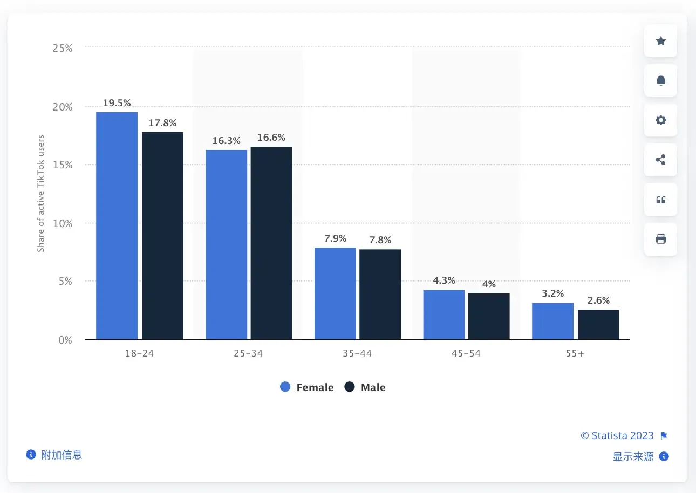Click the Male 45-54 bar at 4%
The height and width of the screenshot is (493, 696).
[489, 317]
